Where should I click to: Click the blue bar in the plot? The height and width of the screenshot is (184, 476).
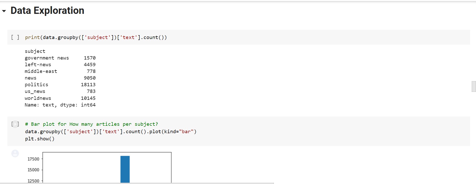pos(125,168)
